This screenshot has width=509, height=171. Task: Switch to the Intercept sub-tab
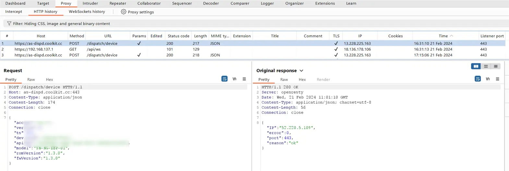coord(14,12)
